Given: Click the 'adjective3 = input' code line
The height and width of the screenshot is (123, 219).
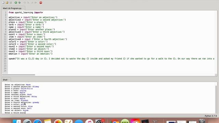Looking at the screenshot, I should click(37, 32).
